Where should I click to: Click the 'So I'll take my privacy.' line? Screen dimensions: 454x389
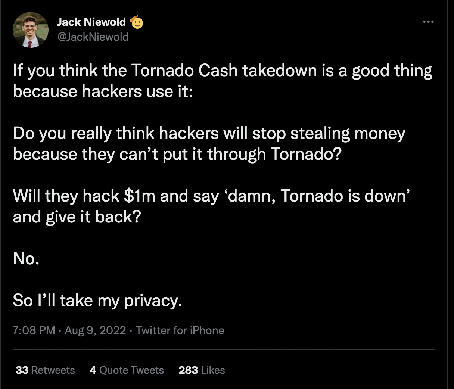tap(97, 301)
